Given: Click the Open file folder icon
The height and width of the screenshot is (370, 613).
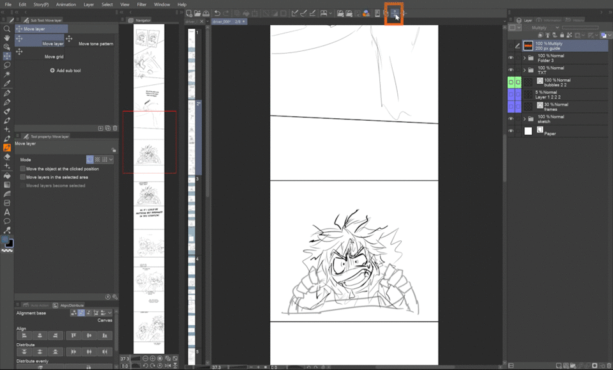Looking at the screenshot, I should [197, 13].
